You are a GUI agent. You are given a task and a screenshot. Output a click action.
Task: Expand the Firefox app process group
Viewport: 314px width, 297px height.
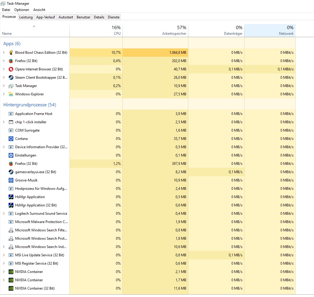pyautogui.click(x=4, y=61)
